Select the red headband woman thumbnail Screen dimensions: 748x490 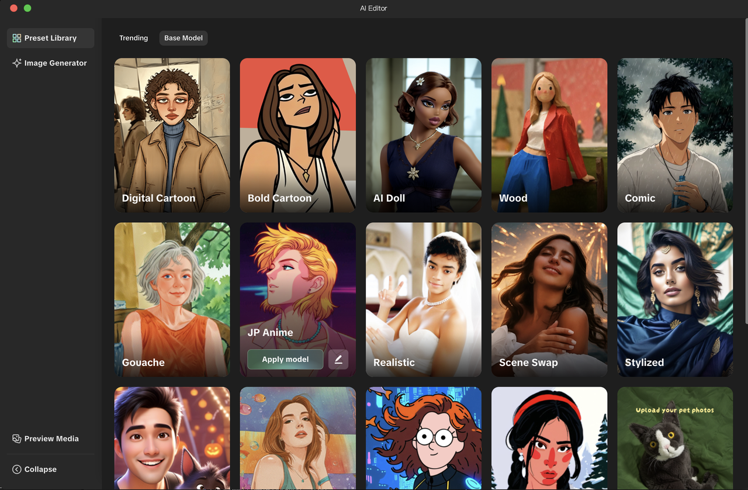549,438
